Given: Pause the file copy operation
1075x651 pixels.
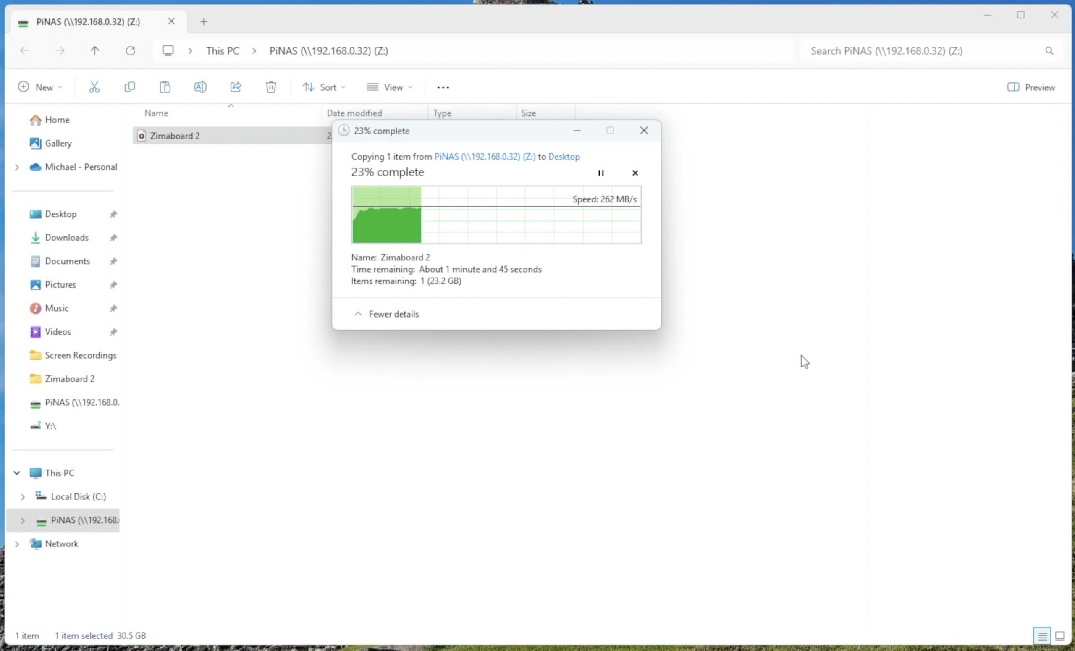Looking at the screenshot, I should [x=601, y=173].
